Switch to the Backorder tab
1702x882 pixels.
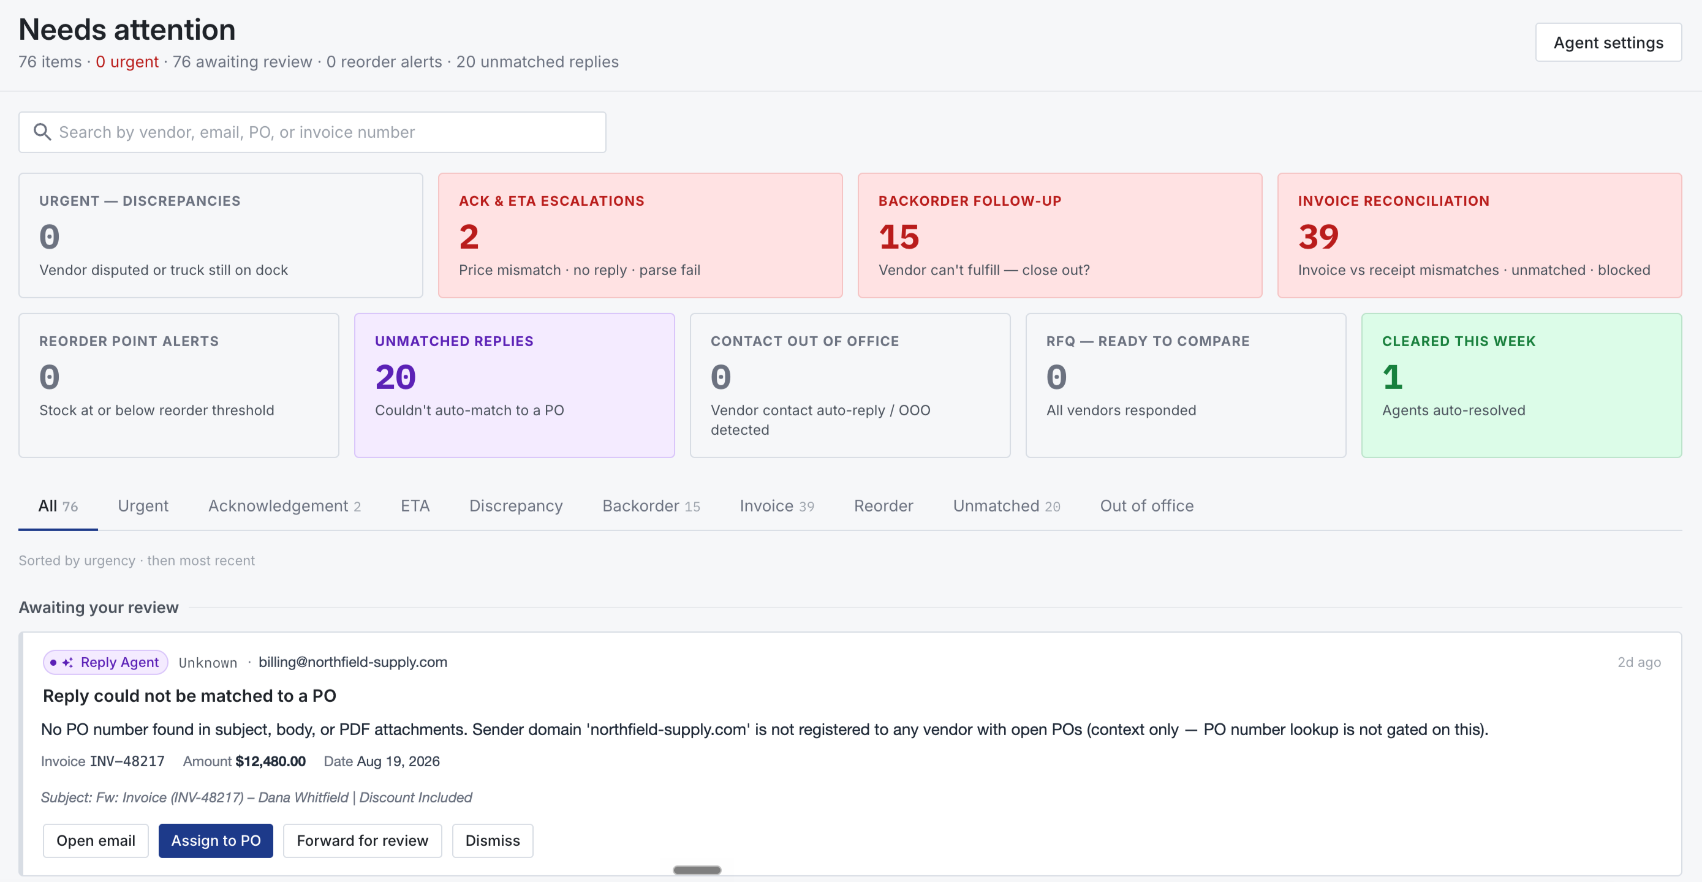tap(651, 505)
